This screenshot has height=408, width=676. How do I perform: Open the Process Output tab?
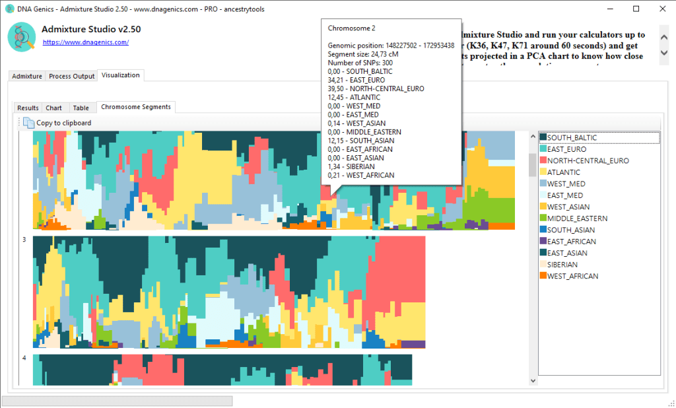(71, 76)
